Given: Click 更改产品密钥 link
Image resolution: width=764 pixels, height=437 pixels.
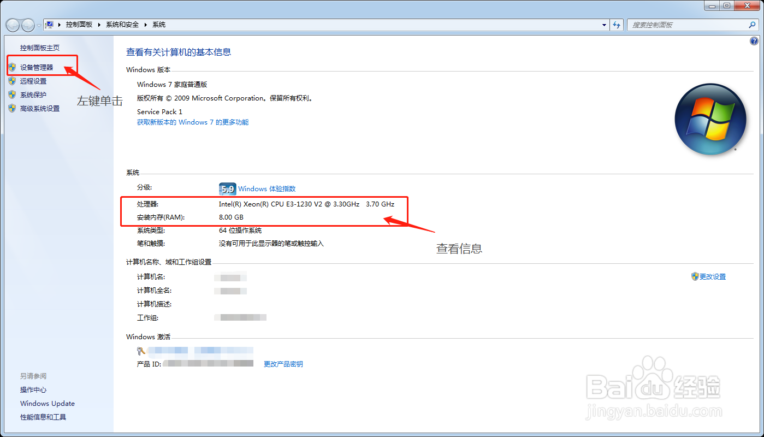Looking at the screenshot, I should tap(283, 364).
